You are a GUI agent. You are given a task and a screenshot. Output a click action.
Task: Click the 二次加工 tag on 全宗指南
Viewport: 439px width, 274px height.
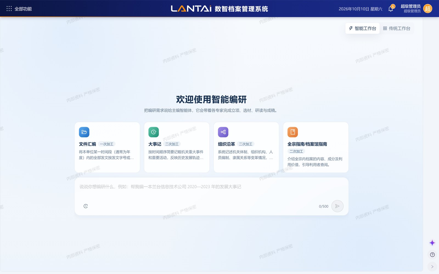296,151
